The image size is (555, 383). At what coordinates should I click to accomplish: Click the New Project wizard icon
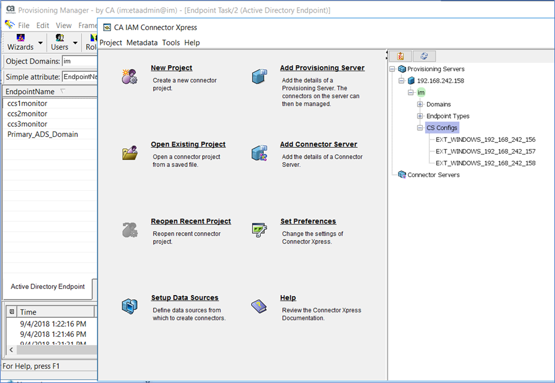pos(129,76)
